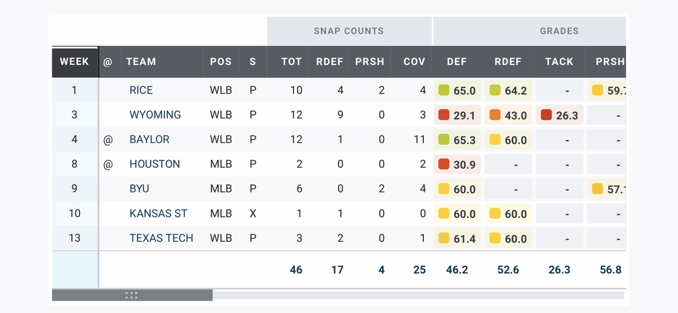The width and height of the screenshot is (678, 313).
Task: Sort by POS column header
Action: (220, 62)
